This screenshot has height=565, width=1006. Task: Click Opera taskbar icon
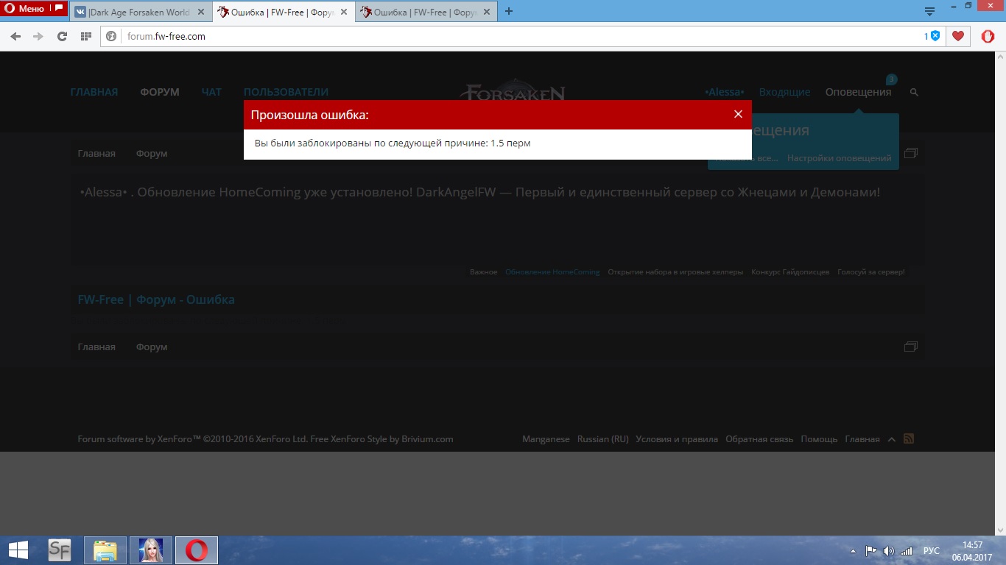(x=196, y=550)
